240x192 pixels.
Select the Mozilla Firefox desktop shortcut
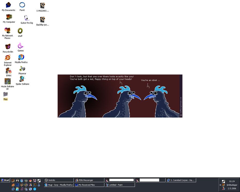(x=21, y=59)
